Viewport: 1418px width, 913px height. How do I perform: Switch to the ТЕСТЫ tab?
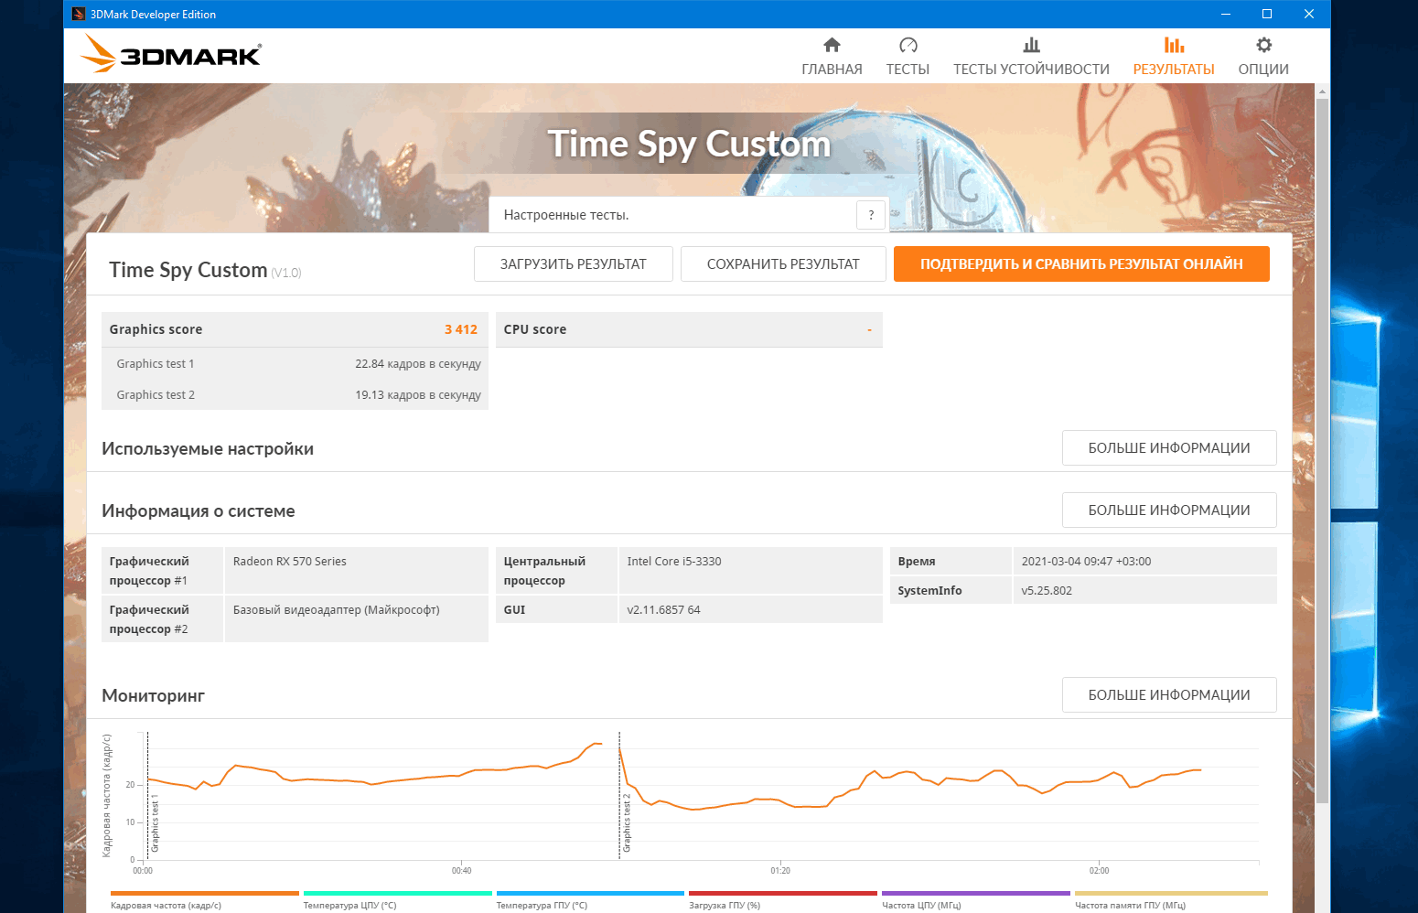[908, 70]
